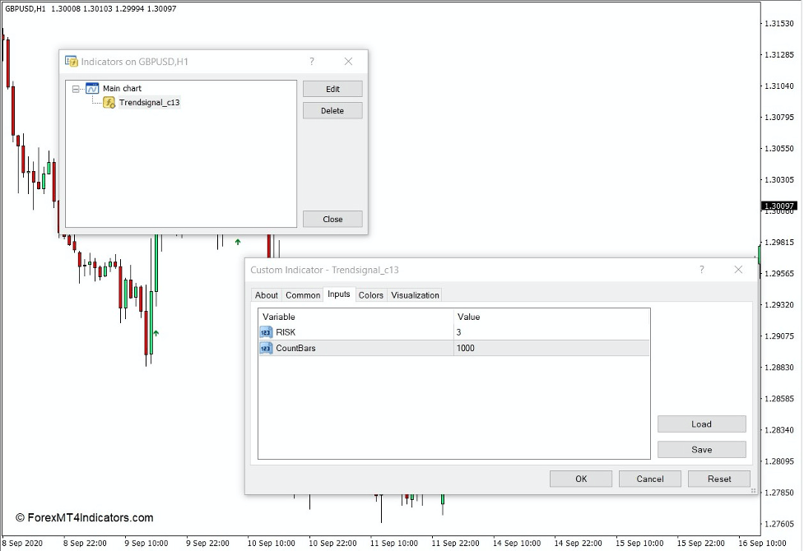Switch to the Colors tab
Image resolution: width=804 pixels, height=551 pixels.
tap(370, 294)
